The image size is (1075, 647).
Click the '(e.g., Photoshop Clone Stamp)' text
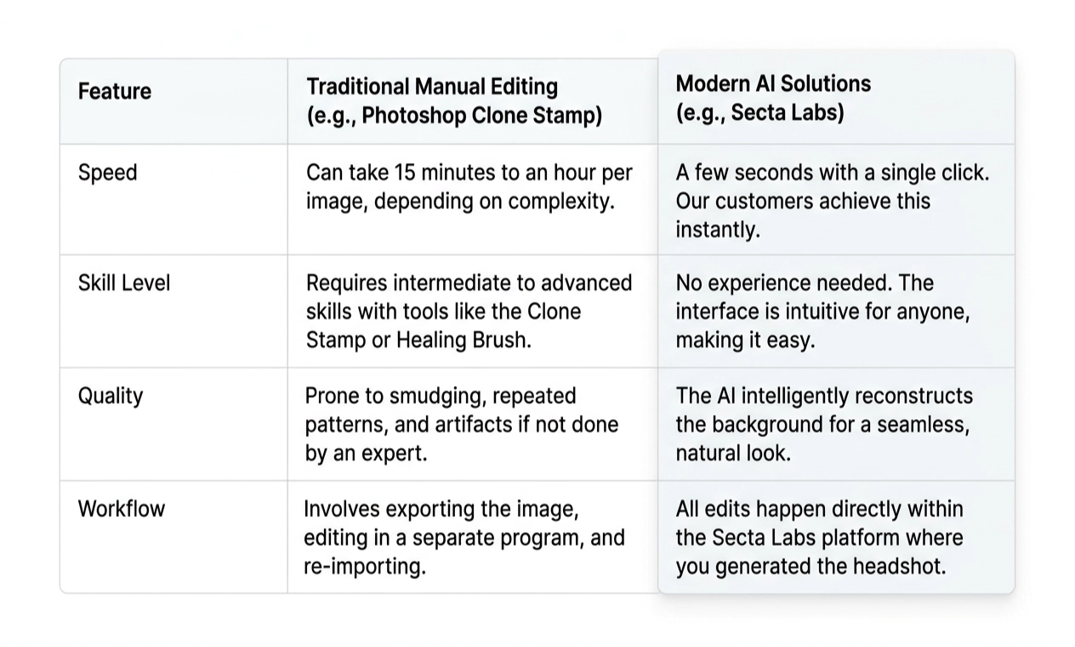tap(454, 116)
